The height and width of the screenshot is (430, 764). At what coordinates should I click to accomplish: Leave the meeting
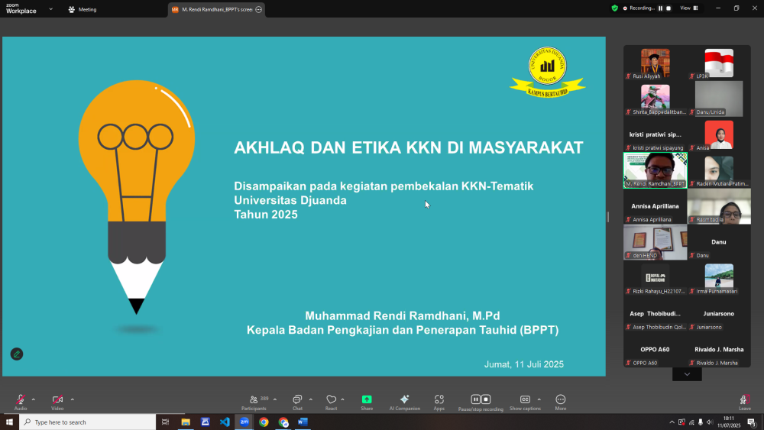[x=744, y=403]
